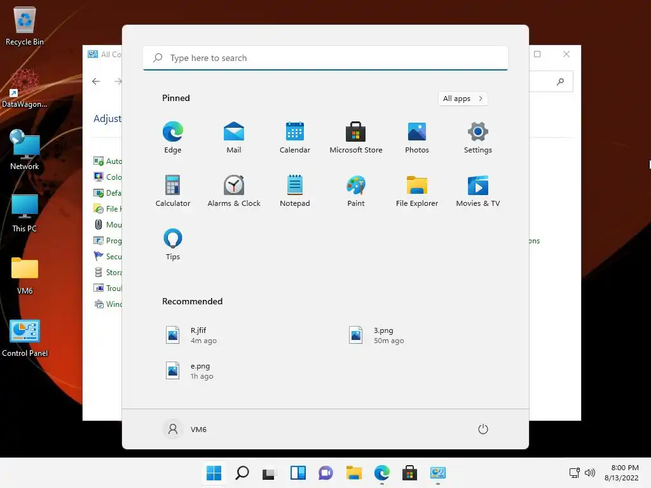Open Edge browser on taskbar

(x=382, y=473)
